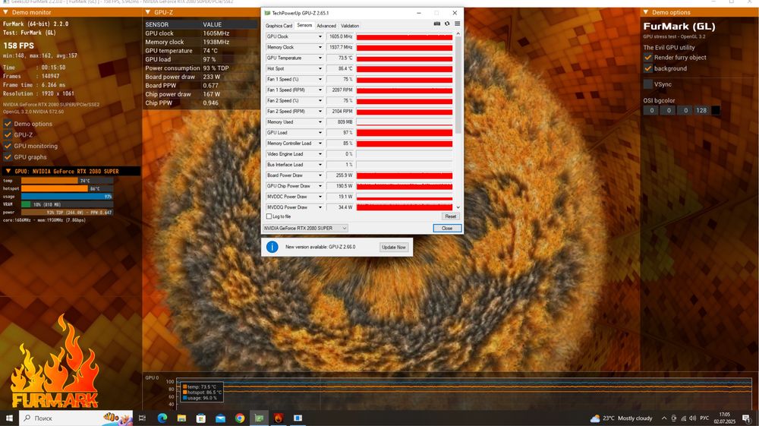Open Hot Spot sensor dropdown
This screenshot has height=426, width=759.
click(320, 69)
